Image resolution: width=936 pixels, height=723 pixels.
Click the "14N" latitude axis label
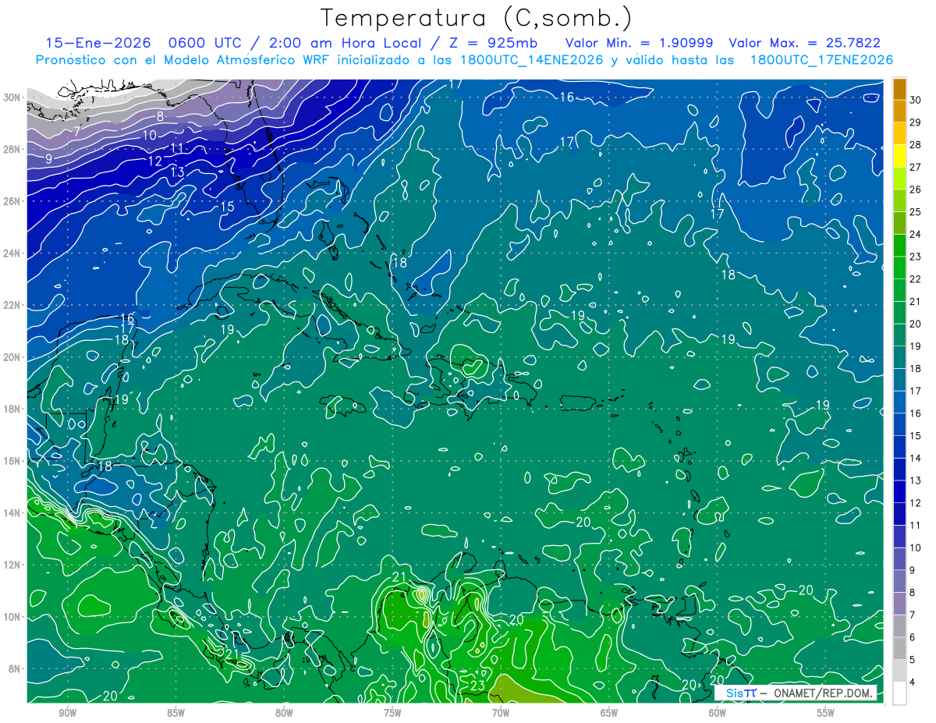tap(12, 513)
